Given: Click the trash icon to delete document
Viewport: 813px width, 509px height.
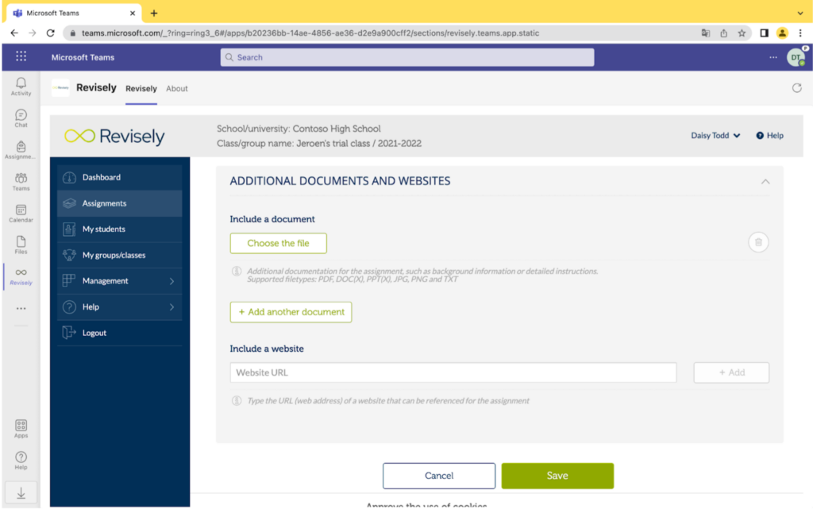Looking at the screenshot, I should [x=758, y=242].
